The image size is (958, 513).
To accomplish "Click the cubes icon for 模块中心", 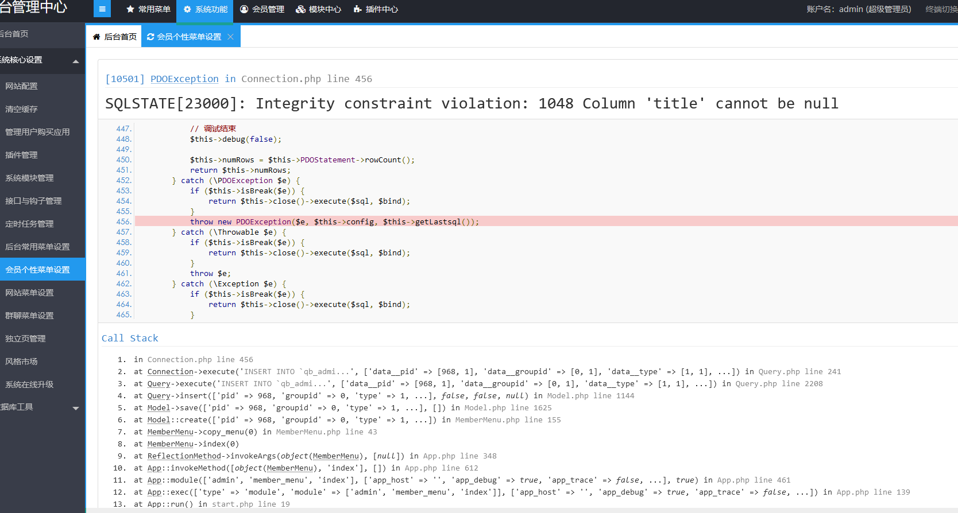I will pyautogui.click(x=300, y=9).
